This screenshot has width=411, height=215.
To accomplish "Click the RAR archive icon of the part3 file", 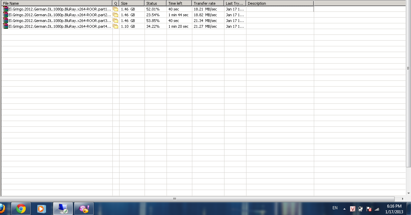I will [x=5, y=21].
